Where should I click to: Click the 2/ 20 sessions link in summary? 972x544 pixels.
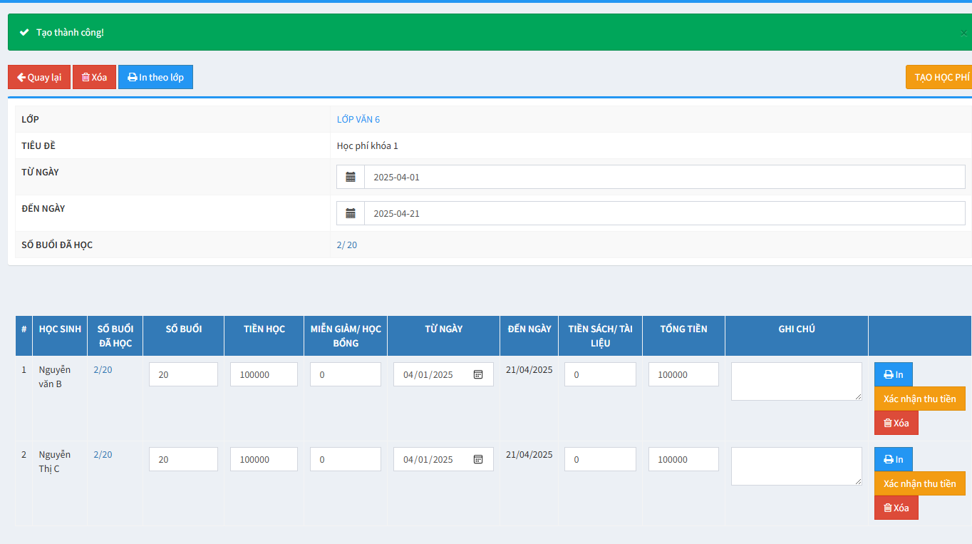(x=347, y=245)
